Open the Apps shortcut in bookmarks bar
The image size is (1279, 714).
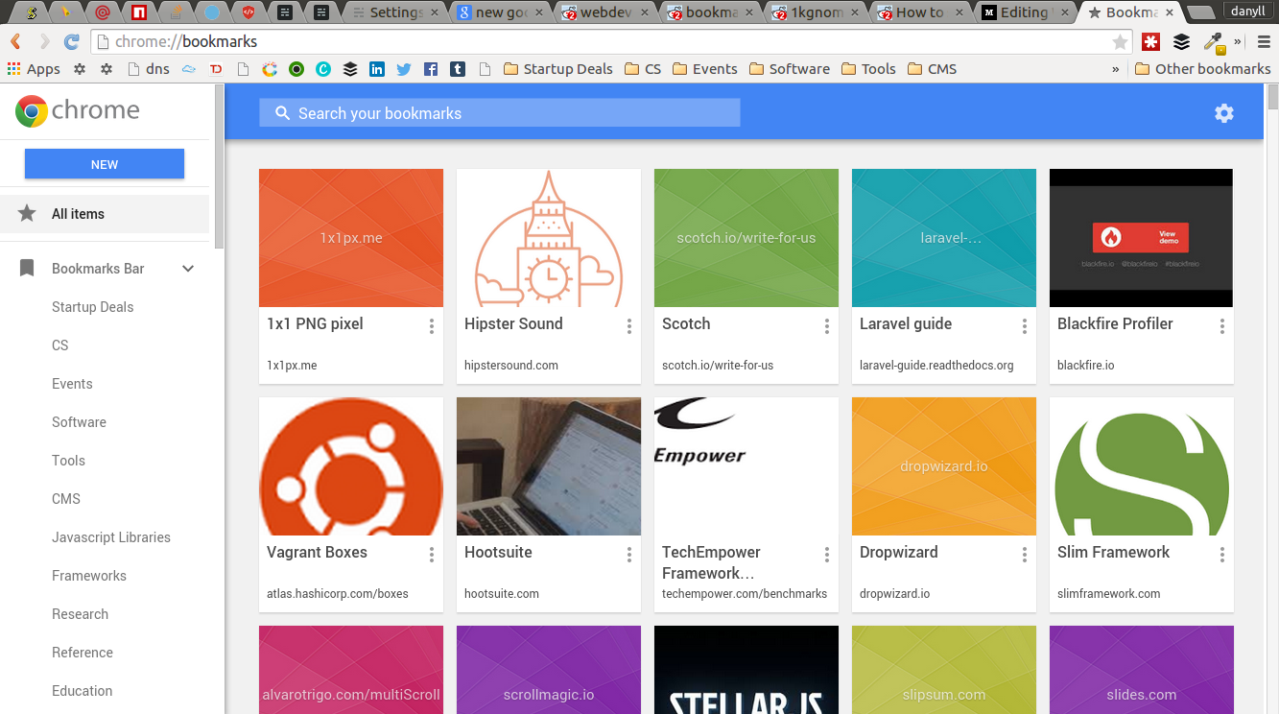(34, 69)
